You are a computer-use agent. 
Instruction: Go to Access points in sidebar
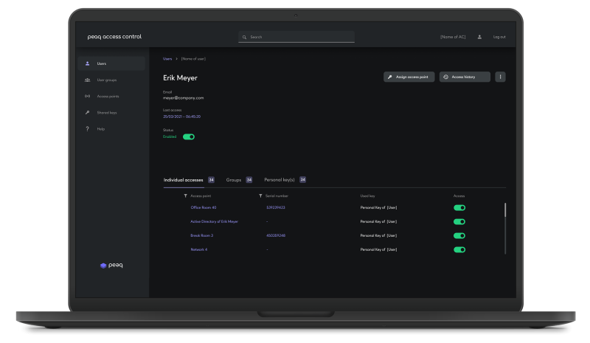pyautogui.click(x=108, y=96)
